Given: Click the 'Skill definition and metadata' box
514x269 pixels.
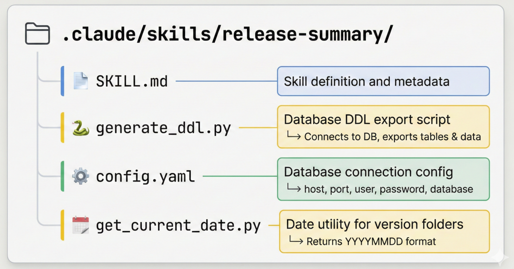Looking at the screenshot, I should [383, 81].
